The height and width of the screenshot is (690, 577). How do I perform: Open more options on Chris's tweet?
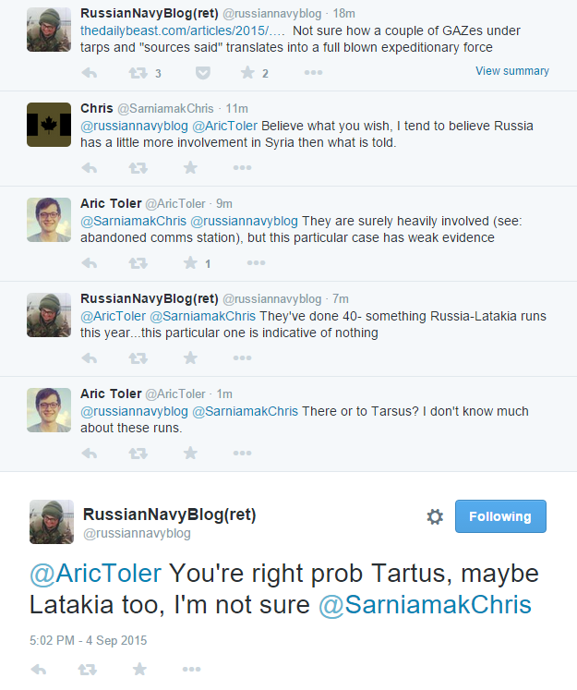coord(242,167)
